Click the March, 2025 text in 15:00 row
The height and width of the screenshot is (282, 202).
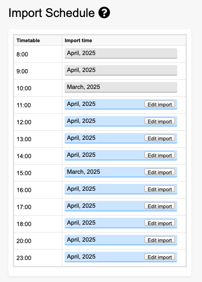pos(83,172)
